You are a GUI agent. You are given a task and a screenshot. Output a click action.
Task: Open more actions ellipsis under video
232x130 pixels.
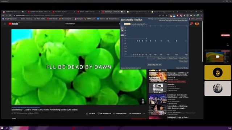[x=144, y=113]
